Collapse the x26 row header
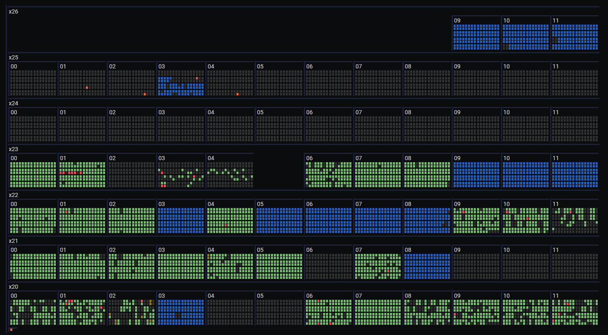The image size is (608, 335). pos(14,11)
